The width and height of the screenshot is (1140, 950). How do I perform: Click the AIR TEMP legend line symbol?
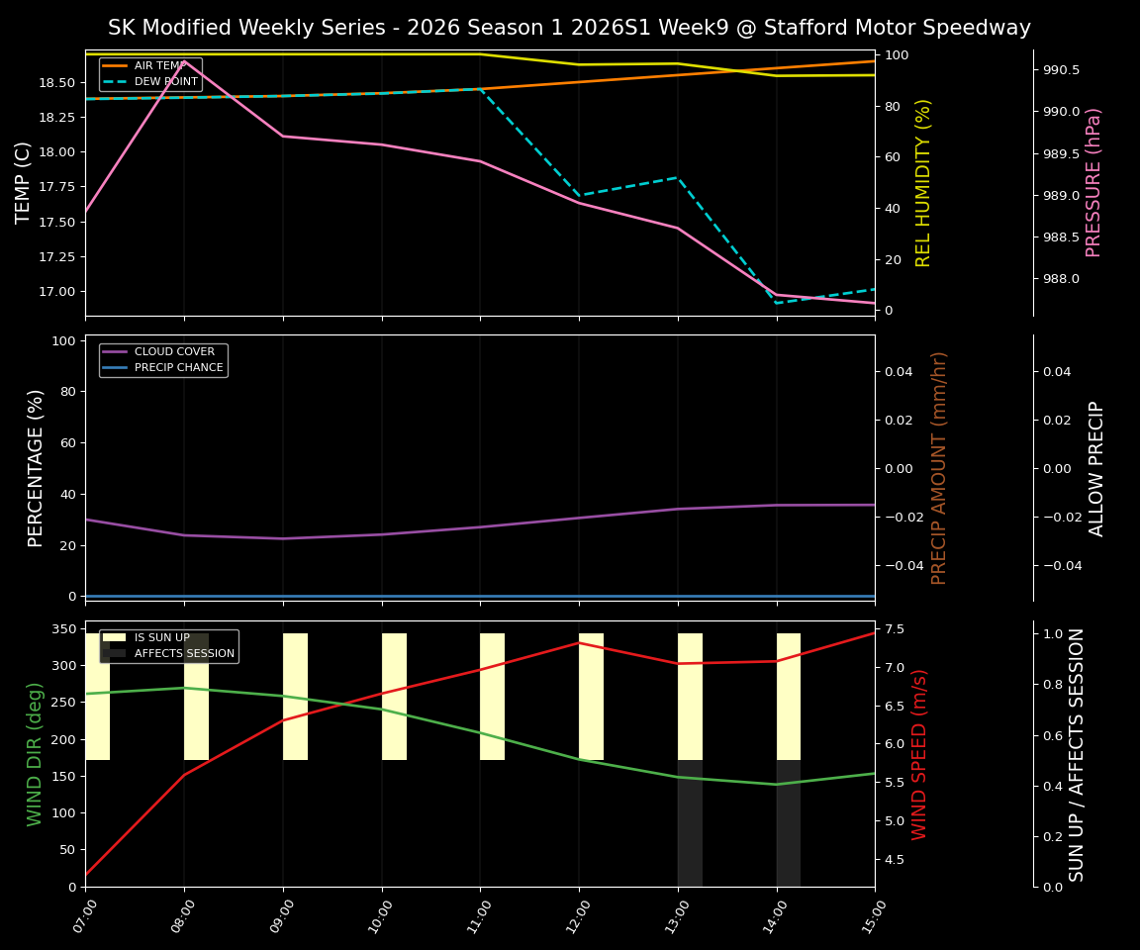click(x=116, y=67)
